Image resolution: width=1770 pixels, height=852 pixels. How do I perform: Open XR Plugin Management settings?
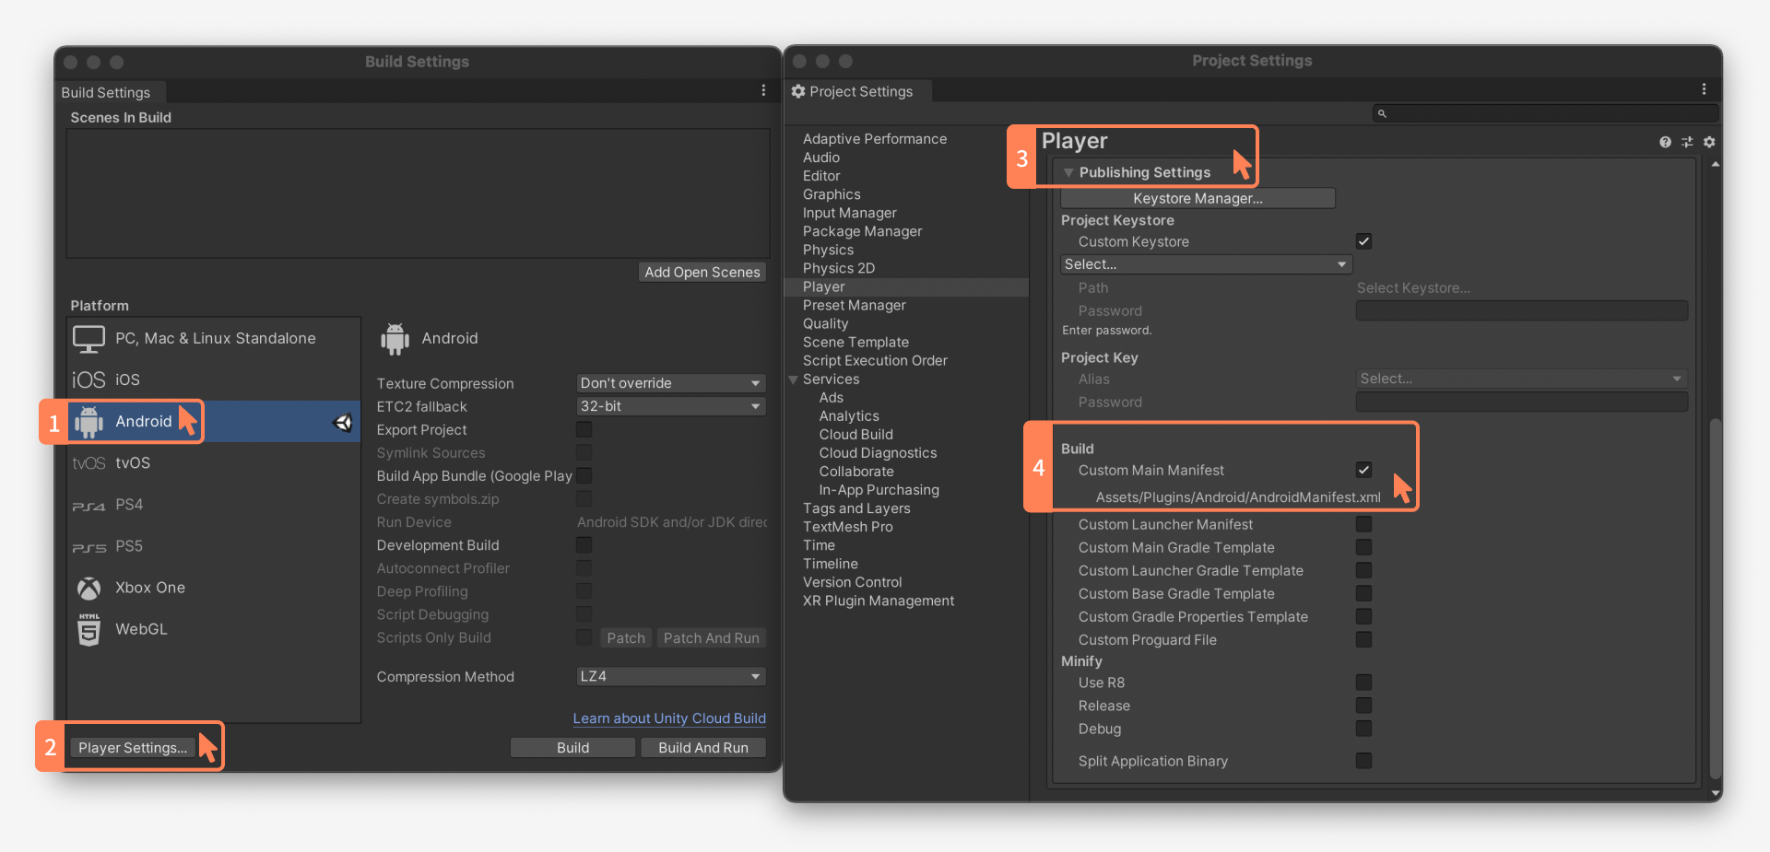[x=879, y=601]
